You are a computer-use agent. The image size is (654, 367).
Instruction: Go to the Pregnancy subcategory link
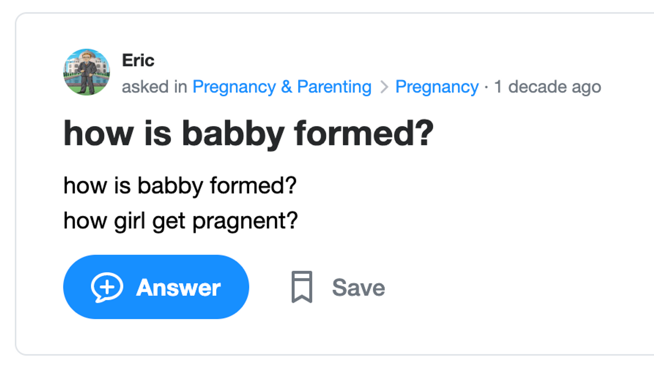tap(437, 87)
